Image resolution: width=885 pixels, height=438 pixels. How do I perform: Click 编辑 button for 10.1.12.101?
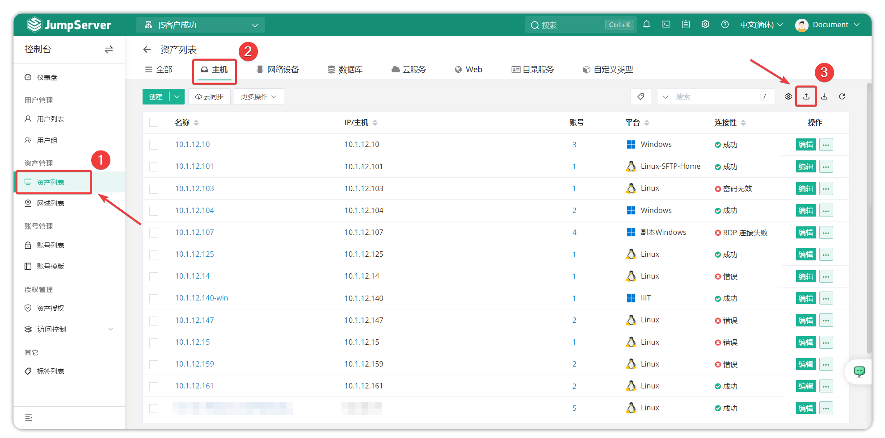(805, 167)
